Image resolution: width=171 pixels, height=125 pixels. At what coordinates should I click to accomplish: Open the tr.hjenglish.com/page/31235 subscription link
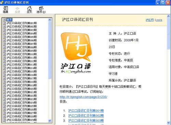pyautogui.click(x=83, y=97)
